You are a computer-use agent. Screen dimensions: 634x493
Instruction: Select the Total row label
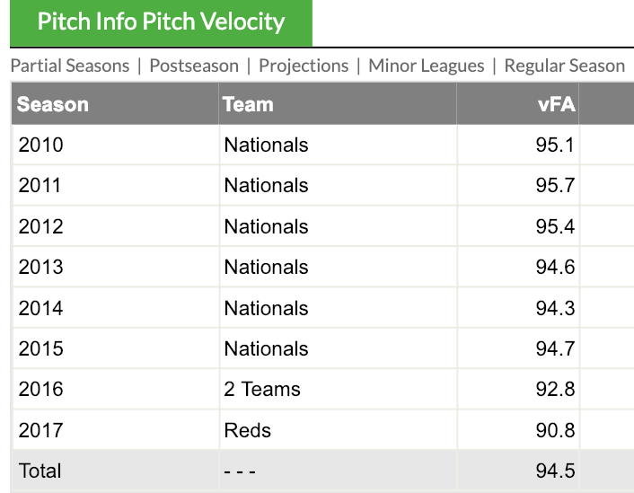click(x=40, y=471)
